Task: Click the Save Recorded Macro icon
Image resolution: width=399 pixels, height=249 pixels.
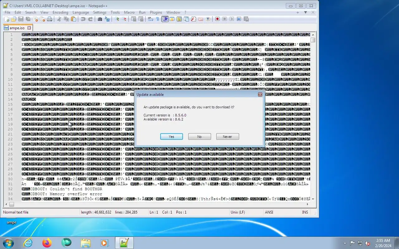Action: (246, 19)
